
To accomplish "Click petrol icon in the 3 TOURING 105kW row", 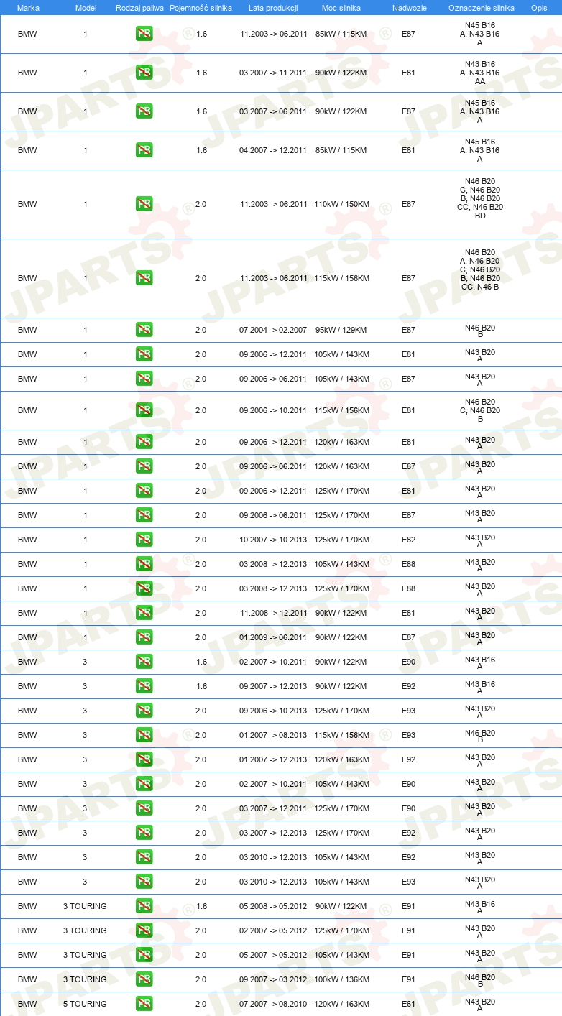I will (x=144, y=955).
